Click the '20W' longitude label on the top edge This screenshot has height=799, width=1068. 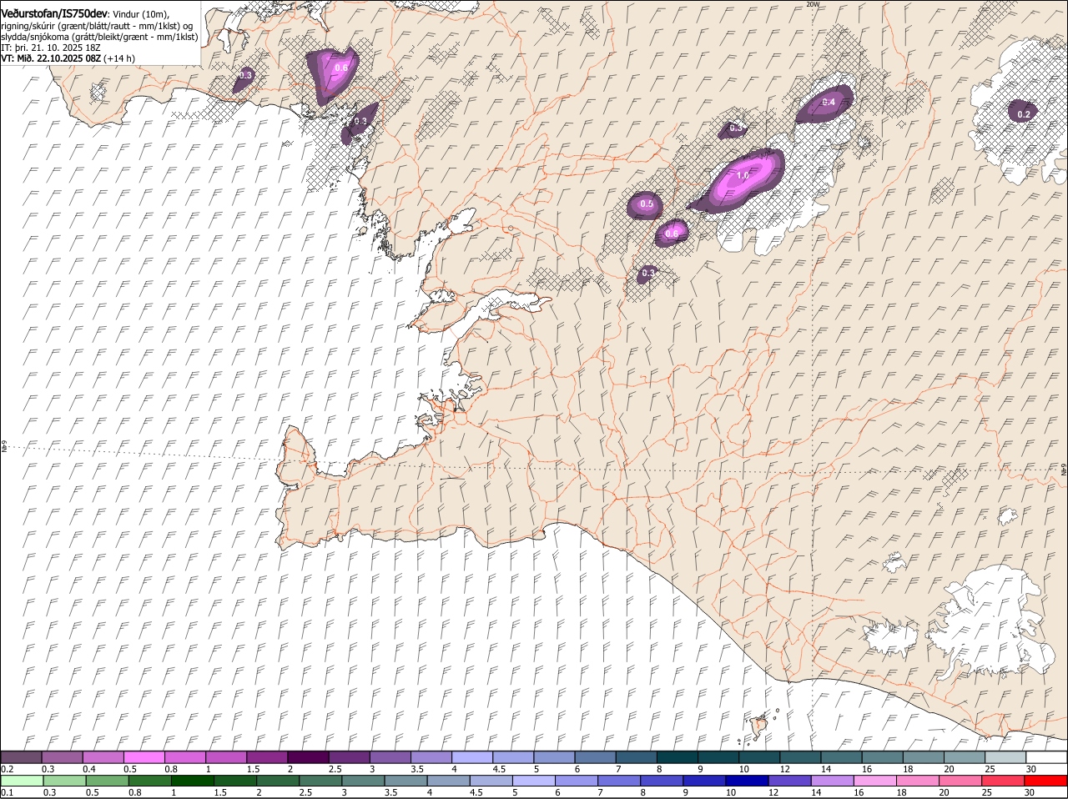pyautogui.click(x=814, y=4)
